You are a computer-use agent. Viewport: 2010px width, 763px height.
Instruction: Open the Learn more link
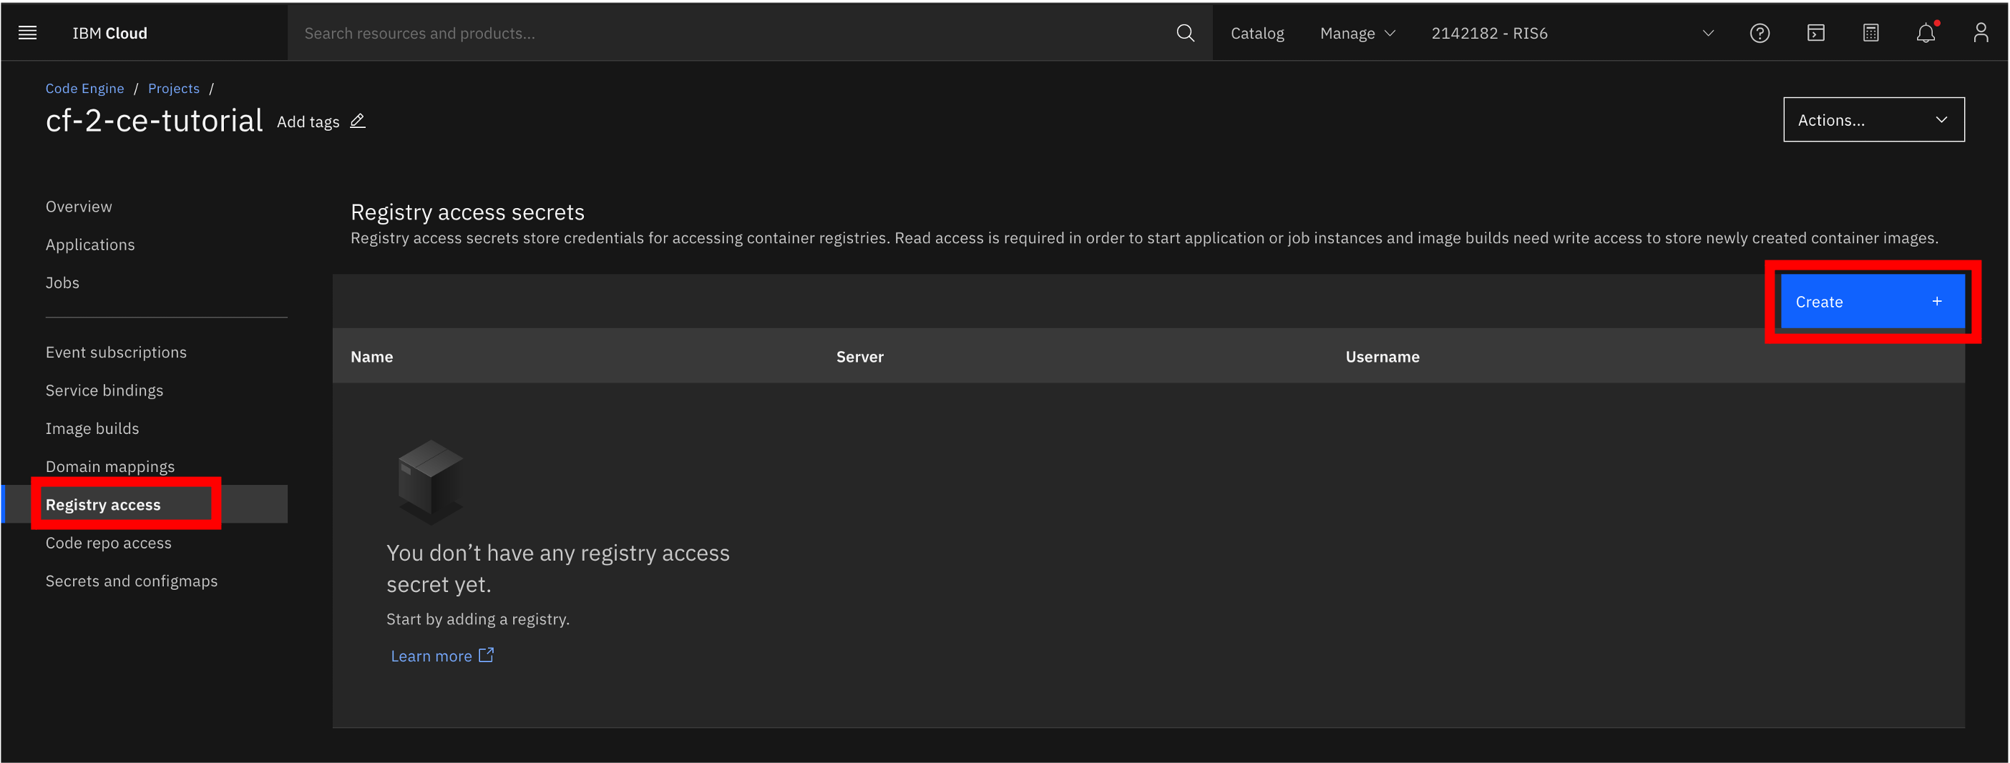pyautogui.click(x=441, y=655)
